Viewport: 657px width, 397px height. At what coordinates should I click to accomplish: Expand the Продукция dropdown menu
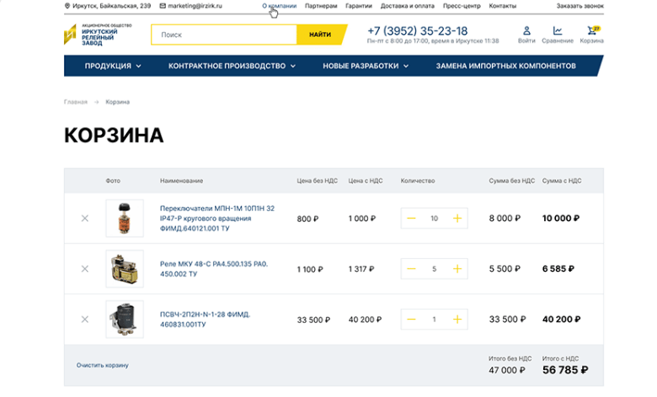(x=113, y=66)
